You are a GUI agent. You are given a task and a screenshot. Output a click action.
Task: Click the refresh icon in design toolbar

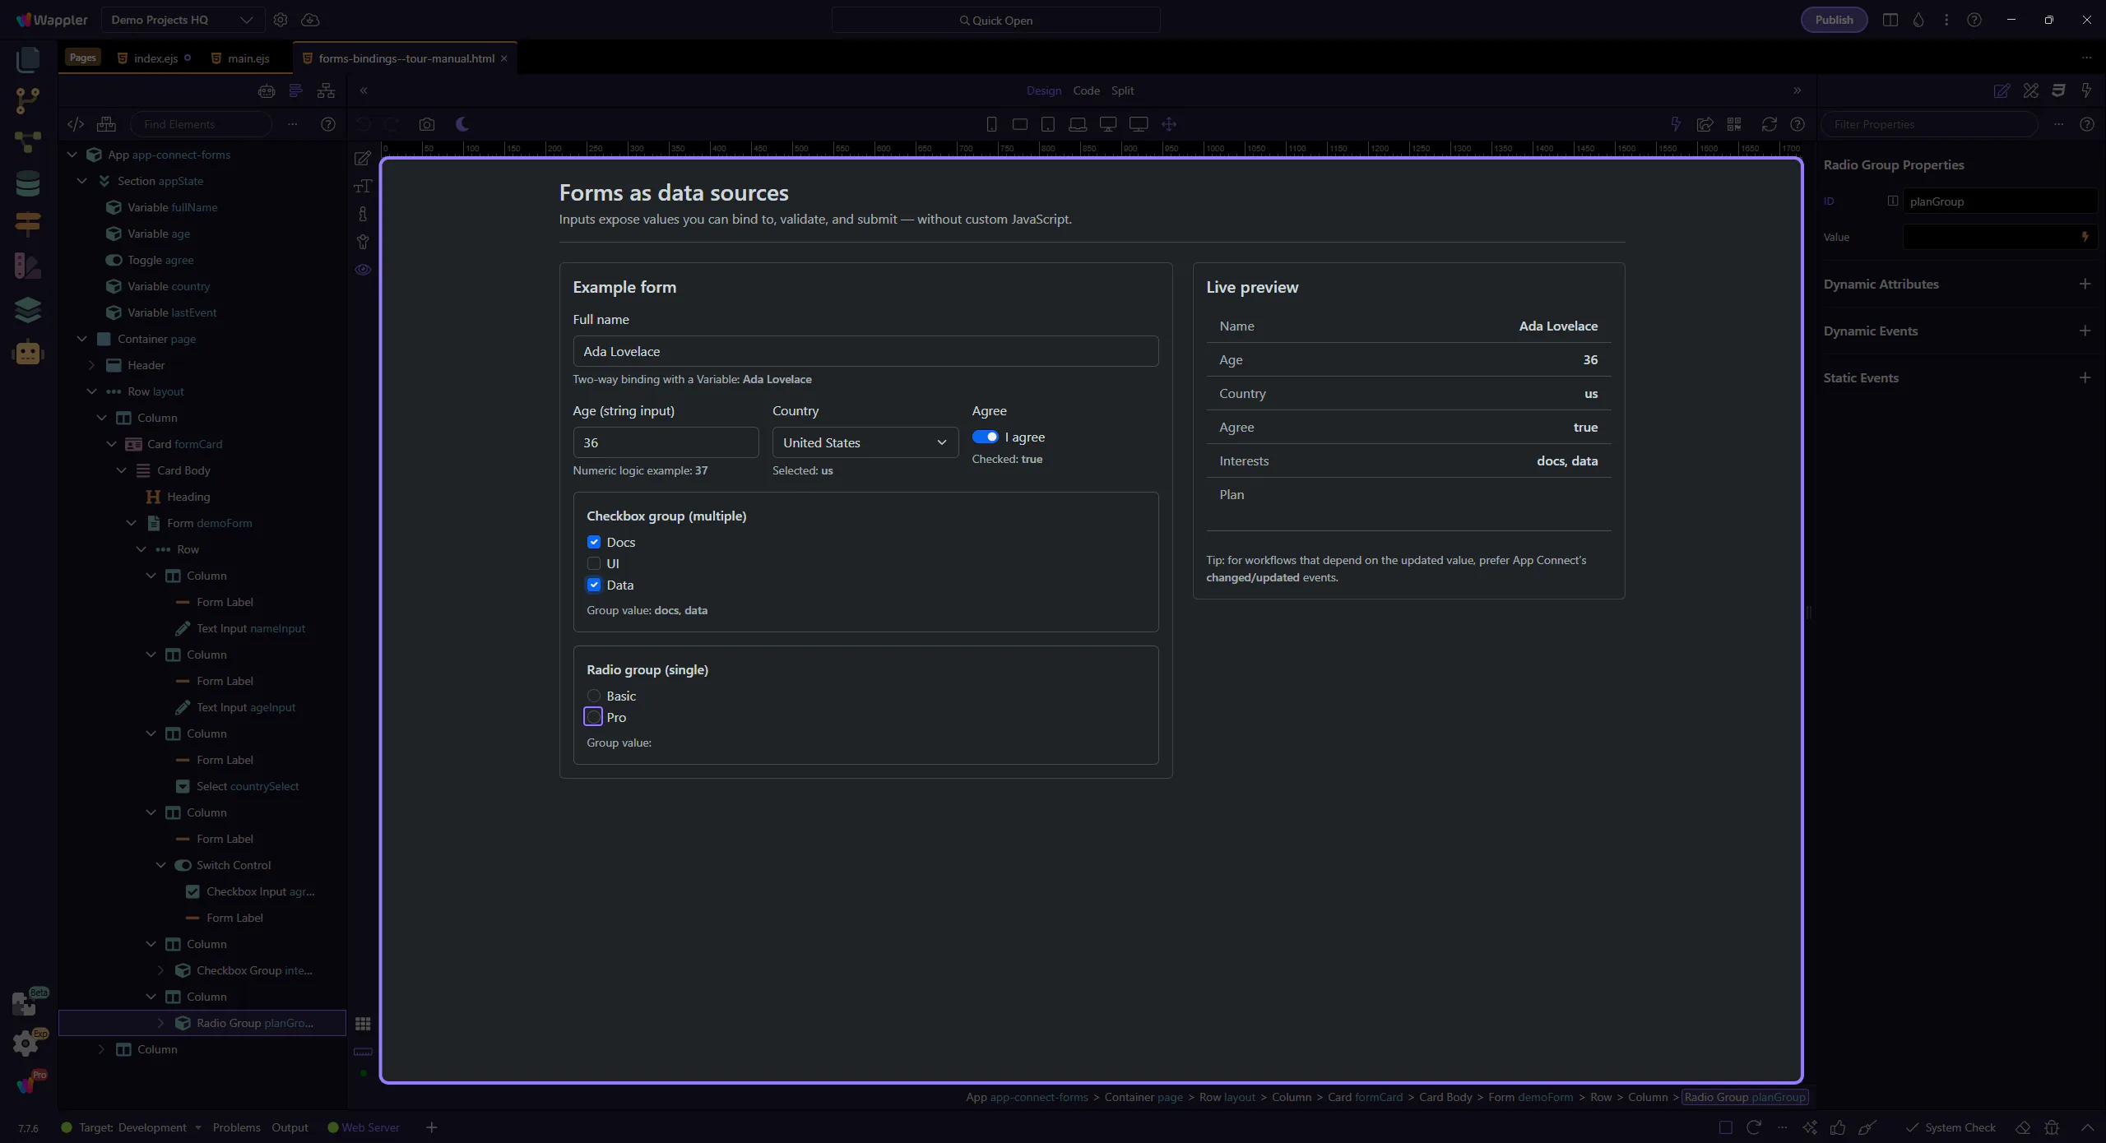coord(1769,124)
